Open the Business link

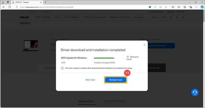(x=181, y=12)
